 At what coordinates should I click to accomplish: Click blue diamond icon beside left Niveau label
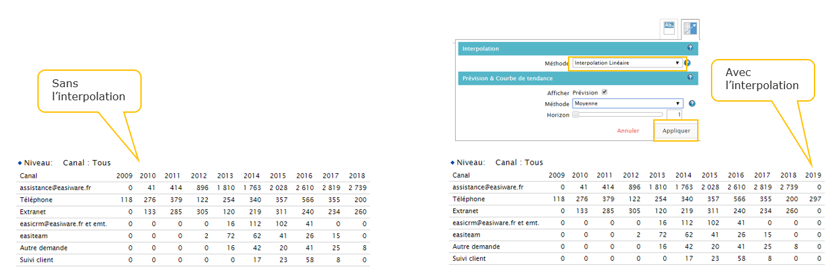click(x=20, y=163)
